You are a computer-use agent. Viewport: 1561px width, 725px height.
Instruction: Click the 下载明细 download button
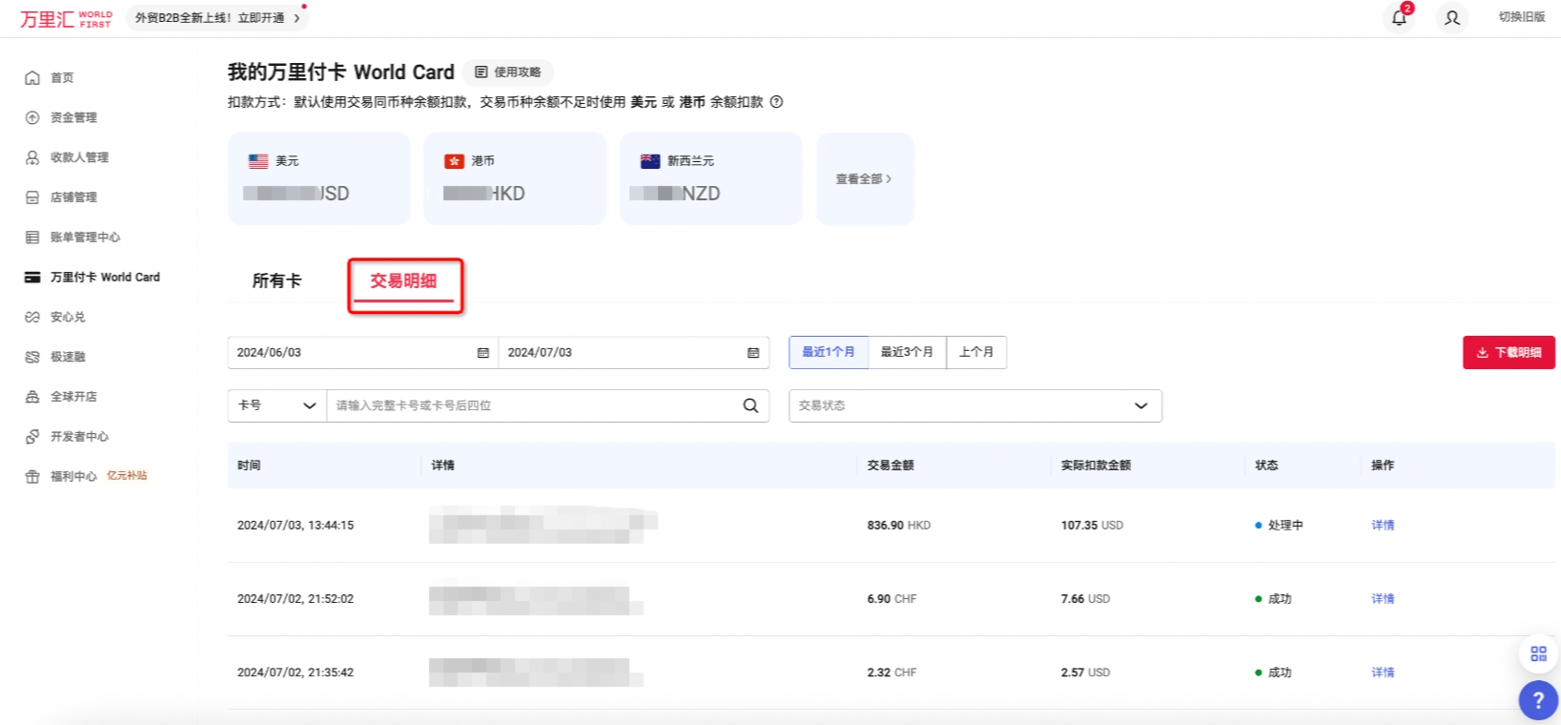pos(1509,352)
